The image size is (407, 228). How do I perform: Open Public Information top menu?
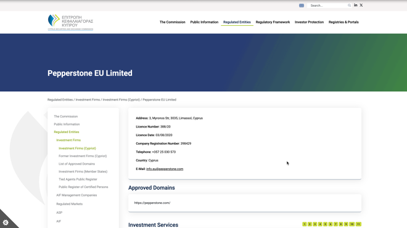click(x=204, y=22)
